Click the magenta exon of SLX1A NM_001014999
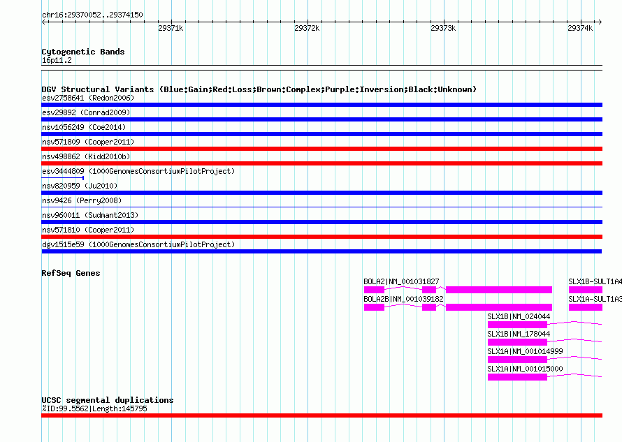Screen dimensions: 622x442 click(x=517, y=360)
